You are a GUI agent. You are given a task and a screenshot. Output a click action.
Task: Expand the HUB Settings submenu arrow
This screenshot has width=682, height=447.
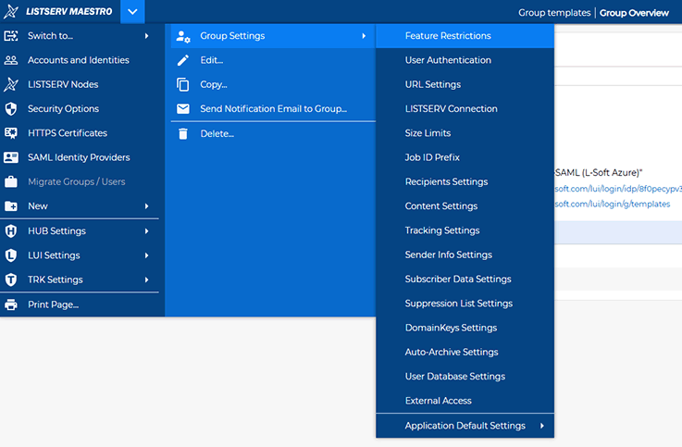coord(147,230)
